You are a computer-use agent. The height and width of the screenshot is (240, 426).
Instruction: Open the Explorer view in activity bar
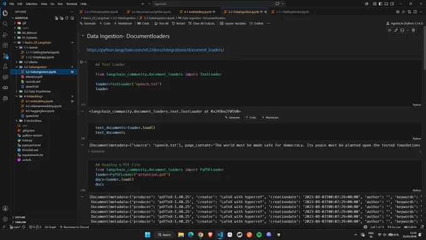pos(5,13)
